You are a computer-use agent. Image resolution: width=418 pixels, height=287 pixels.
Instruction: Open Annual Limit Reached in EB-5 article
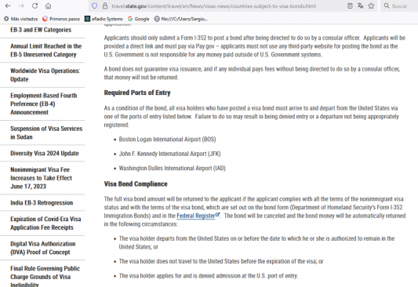[x=45, y=50]
